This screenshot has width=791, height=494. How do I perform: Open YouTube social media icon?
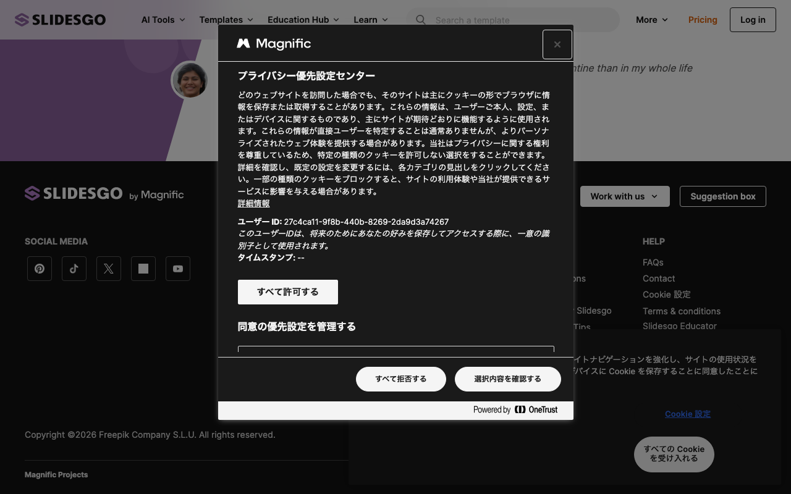click(x=178, y=269)
